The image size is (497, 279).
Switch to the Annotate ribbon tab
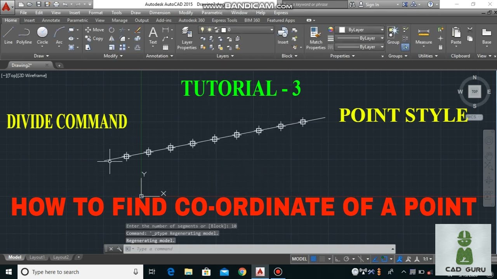tap(51, 20)
